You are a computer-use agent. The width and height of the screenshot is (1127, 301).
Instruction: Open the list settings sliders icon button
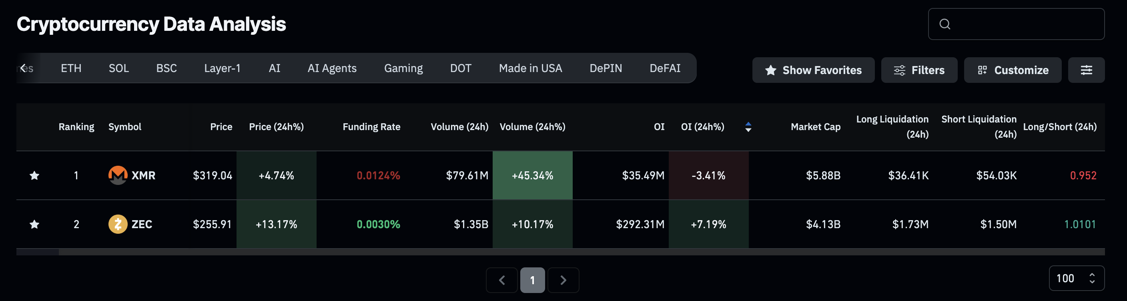click(1086, 70)
